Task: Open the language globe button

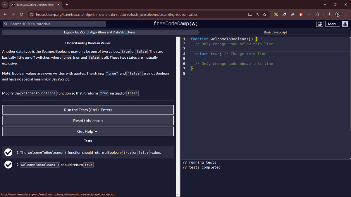Action: (320, 24)
